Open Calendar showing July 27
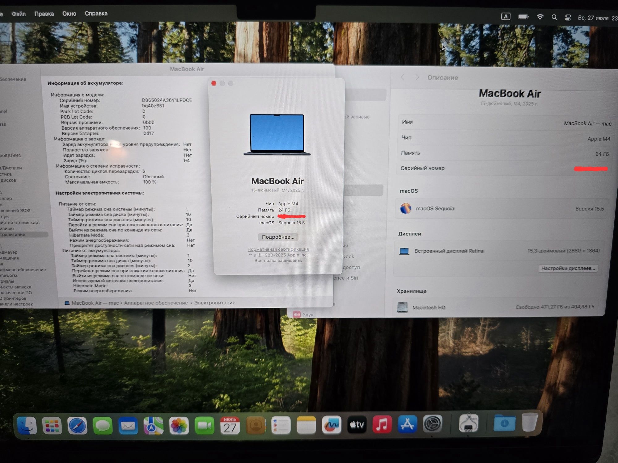This screenshot has height=463, width=618. click(230, 426)
